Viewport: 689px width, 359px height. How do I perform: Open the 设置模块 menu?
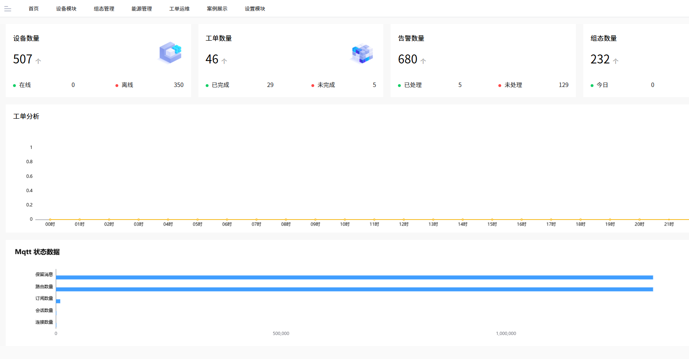click(x=255, y=9)
